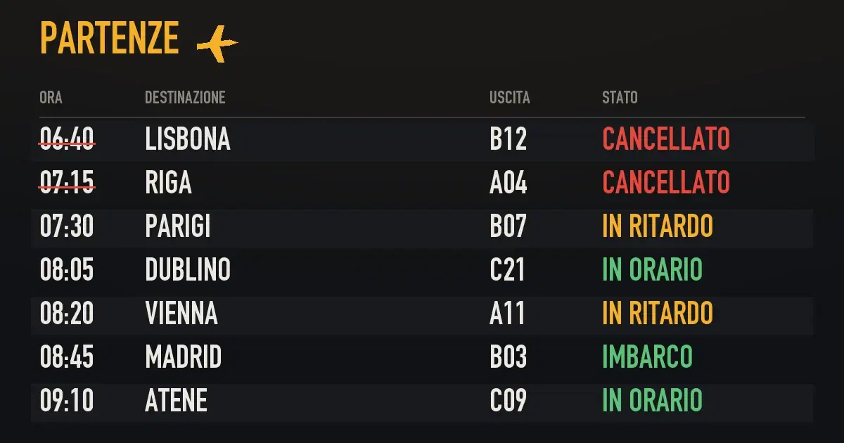This screenshot has height=443, width=844.
Task: Click gate B07 for Parigi
Action: coord(508,226)
